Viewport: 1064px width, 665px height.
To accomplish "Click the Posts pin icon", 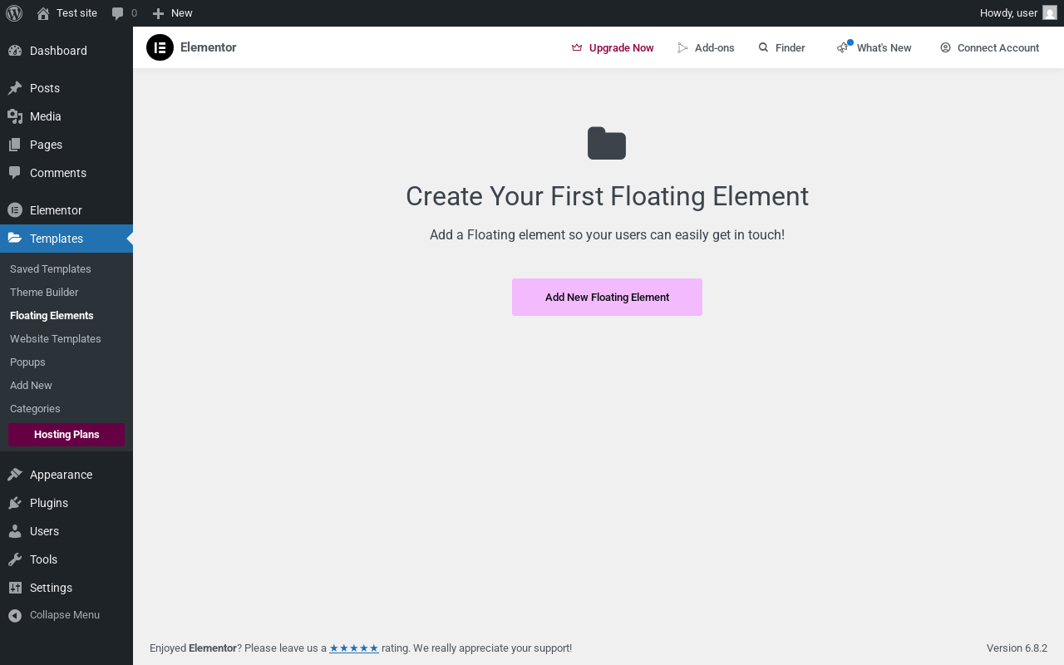I will pyautogui.click(x=15, y=88).
